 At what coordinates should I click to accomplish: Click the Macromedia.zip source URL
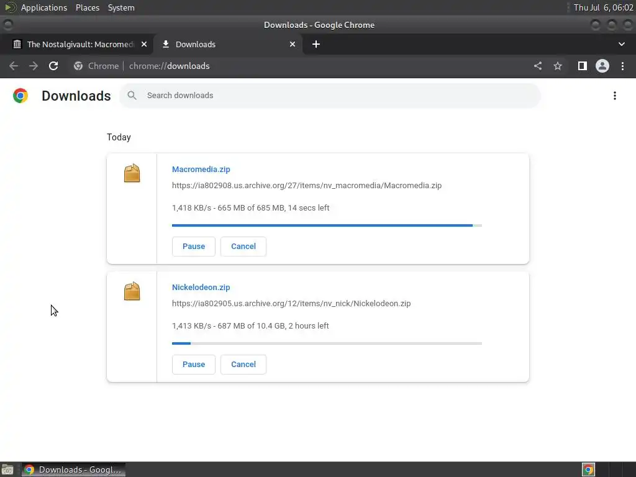(x=307, y=185)
